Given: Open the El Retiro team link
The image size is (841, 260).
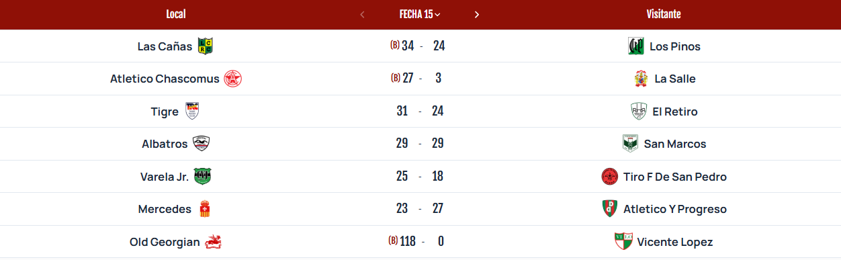Looking at the screenshot, I should [x=675, y=112].
